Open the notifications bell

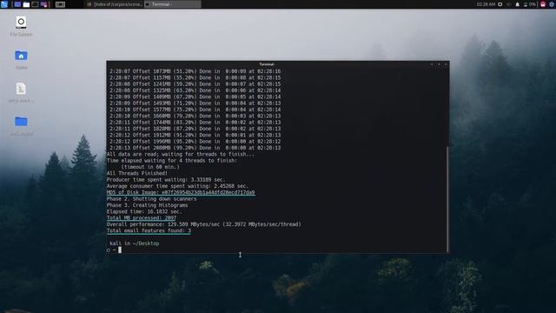[518, 4]
